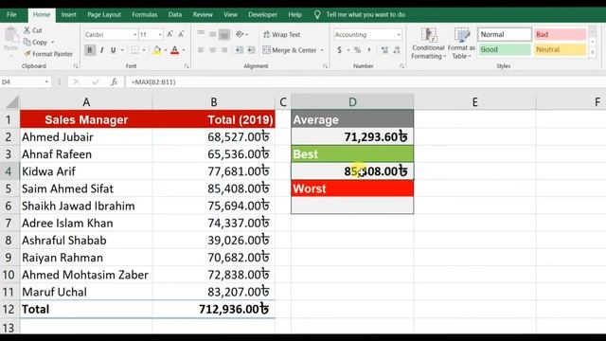The height and width of the screenshot is (341, 606).
Task: Select Bottom Align icon
Action: coord(224,34)
